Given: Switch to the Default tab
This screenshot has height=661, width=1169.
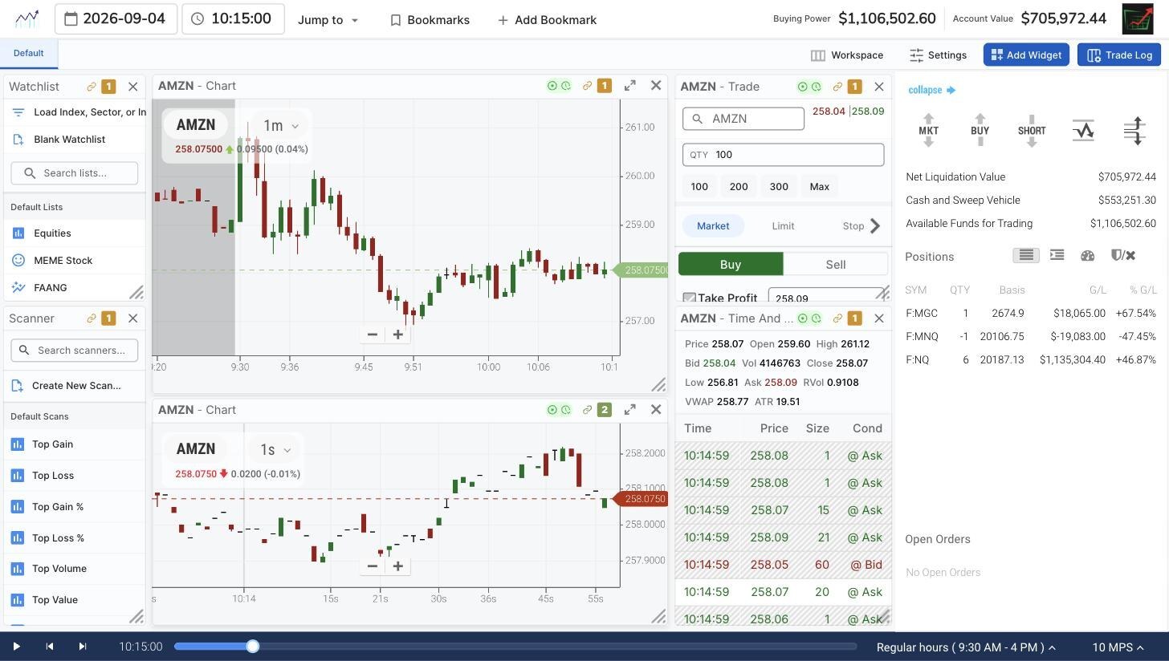Looking at the screenshot, I should coord(28,53).
